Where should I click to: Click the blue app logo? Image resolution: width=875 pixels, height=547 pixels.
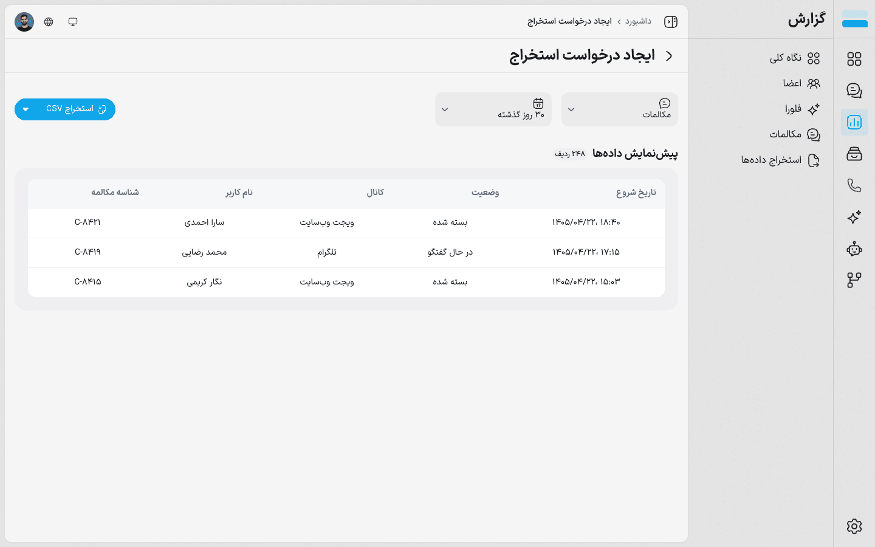point(854,19)
